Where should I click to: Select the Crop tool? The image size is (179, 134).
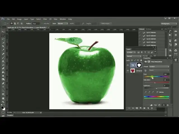(3, 46)
